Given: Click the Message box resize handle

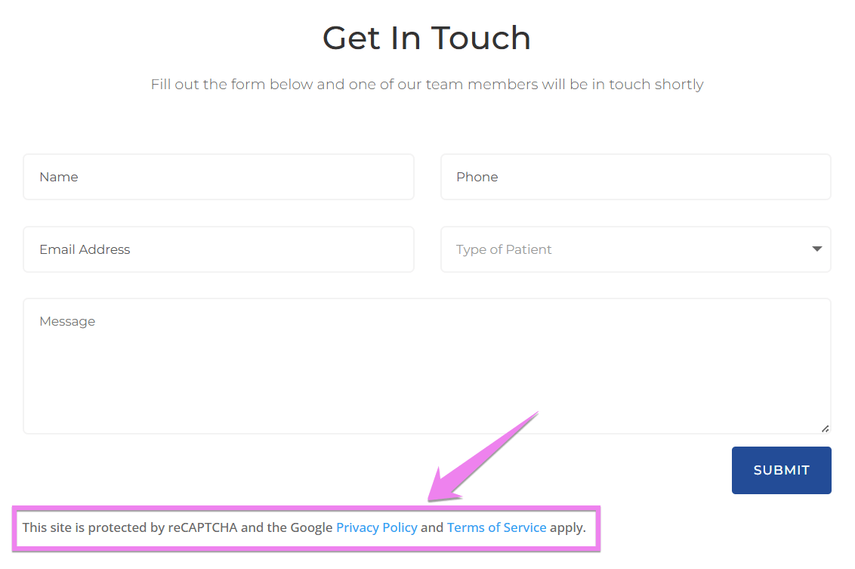Looking at the screenshot, I should [x=825, y=428].
